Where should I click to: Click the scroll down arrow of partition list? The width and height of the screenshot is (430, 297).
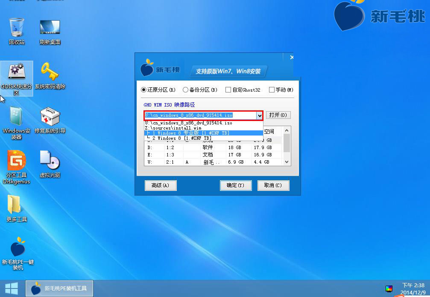(287, 162)
